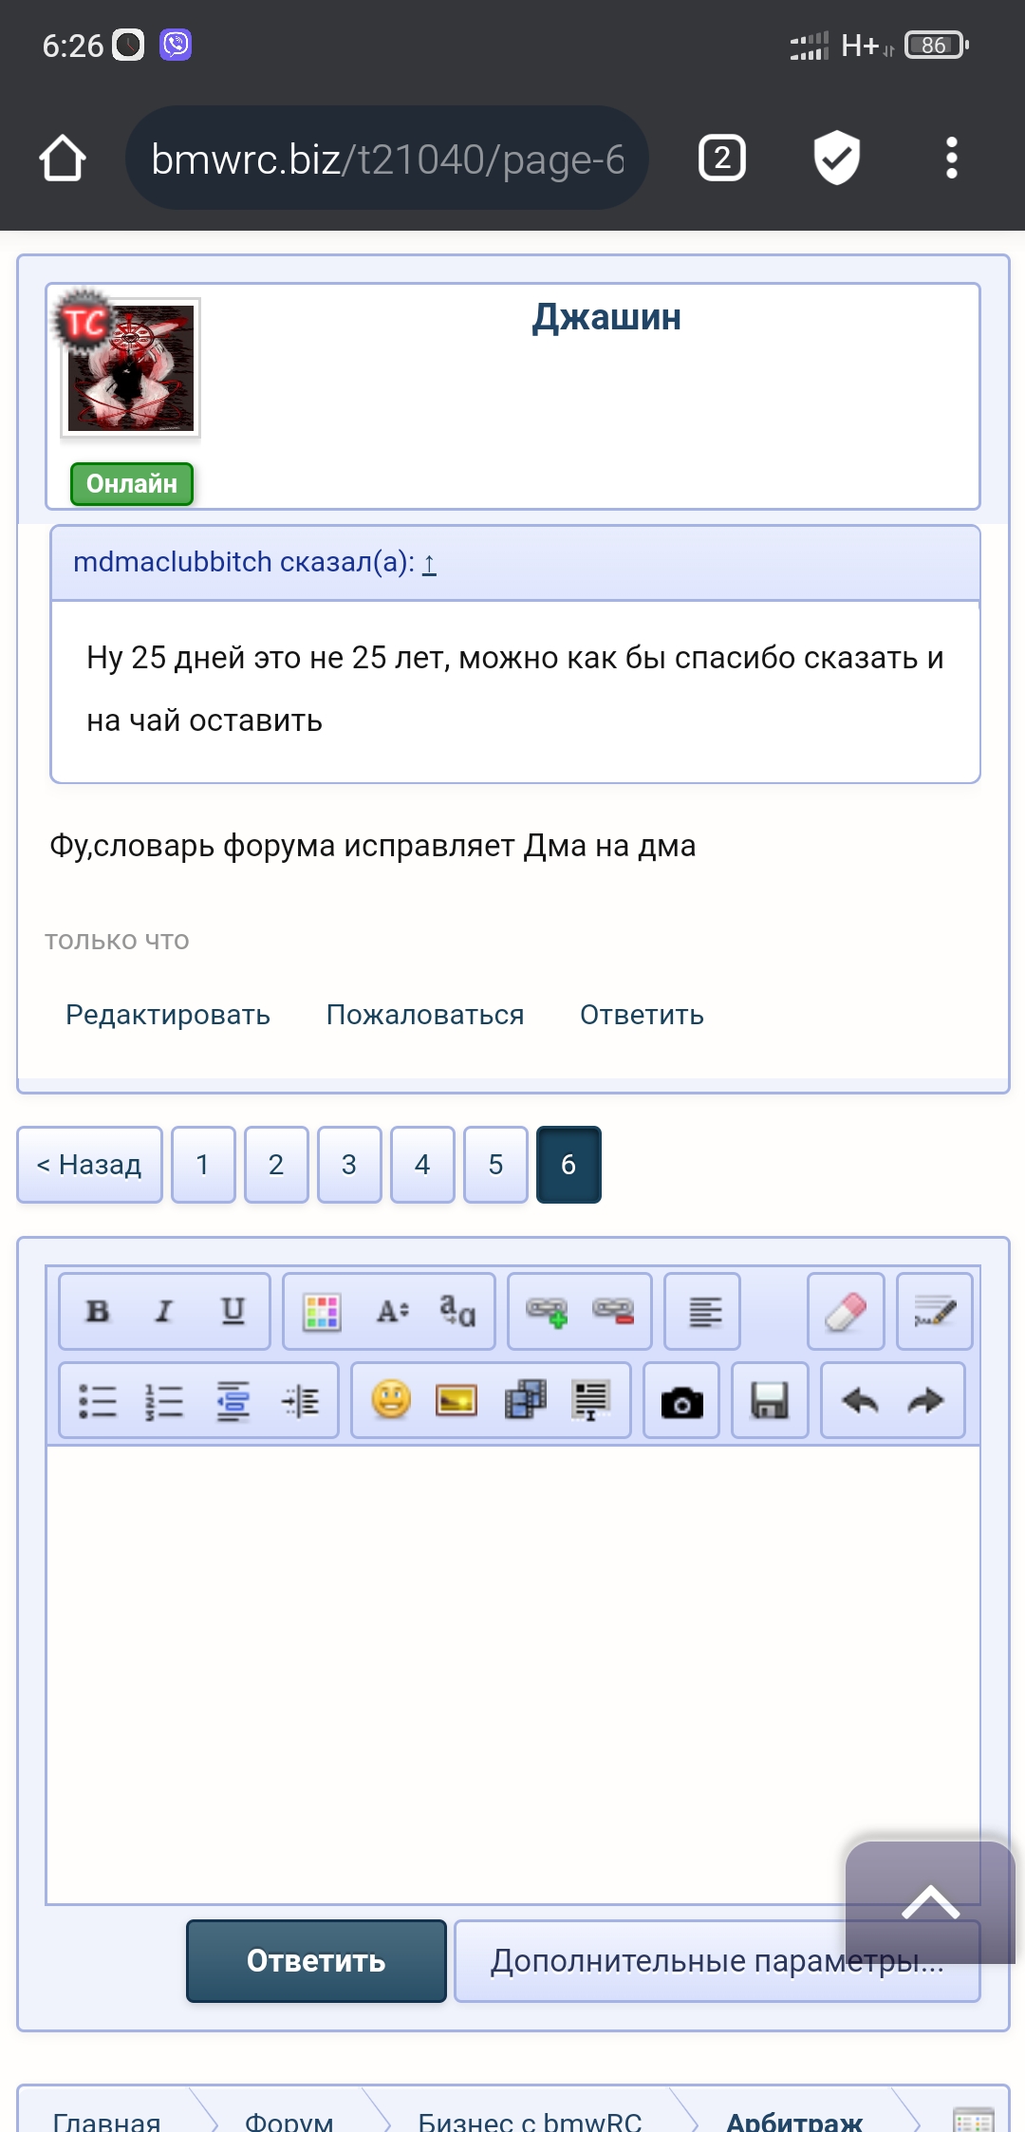The height and width of the screenshot is (2132, 1025).
Task: Go to page 3
Action: click(349, 1165)
